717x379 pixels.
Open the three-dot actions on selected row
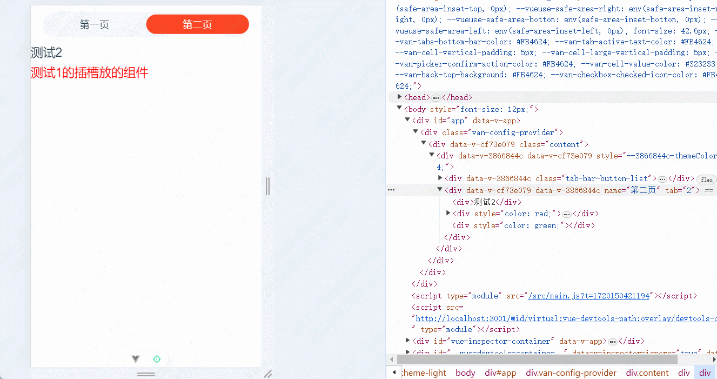point(391,190)
